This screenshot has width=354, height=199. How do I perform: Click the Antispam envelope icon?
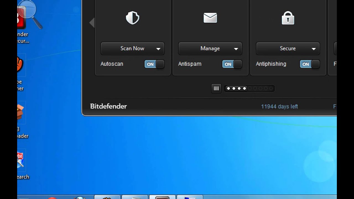click(x=210, y=18)
